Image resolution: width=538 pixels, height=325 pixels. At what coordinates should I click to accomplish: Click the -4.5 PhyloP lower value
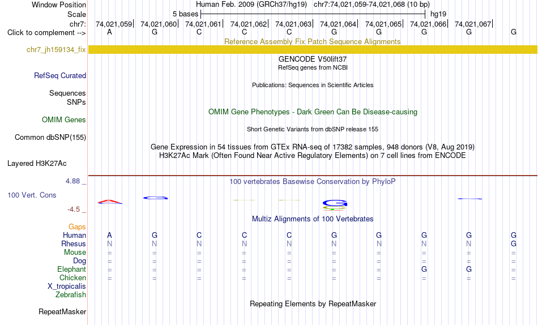tap(74, 209)
